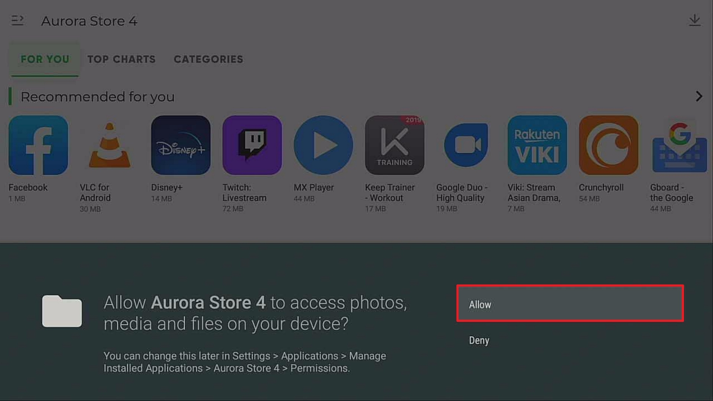Image resolution: width=713 pixels, height=401 pixels.
Task: Select the VLC for Android cone icon
Action: [x=110, y=145]
